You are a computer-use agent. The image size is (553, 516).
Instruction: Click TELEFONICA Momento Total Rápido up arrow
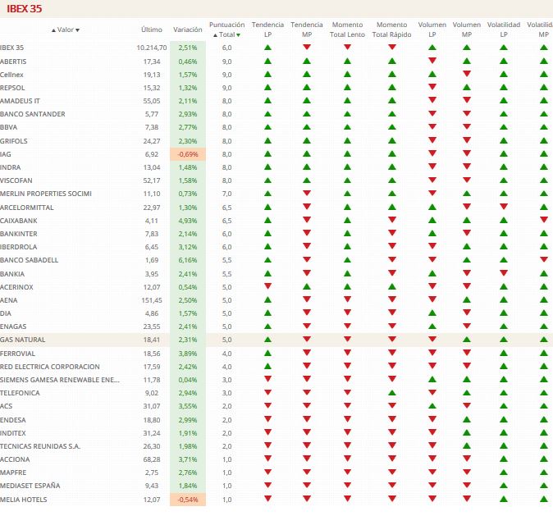pyautogui.click(x=392, y=393)
